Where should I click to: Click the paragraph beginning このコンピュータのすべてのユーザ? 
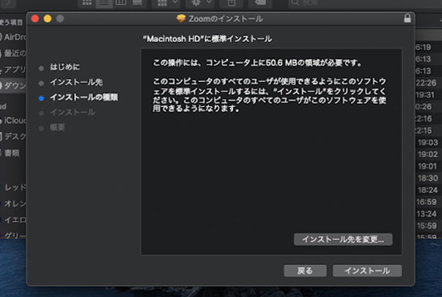coord(269,95)
